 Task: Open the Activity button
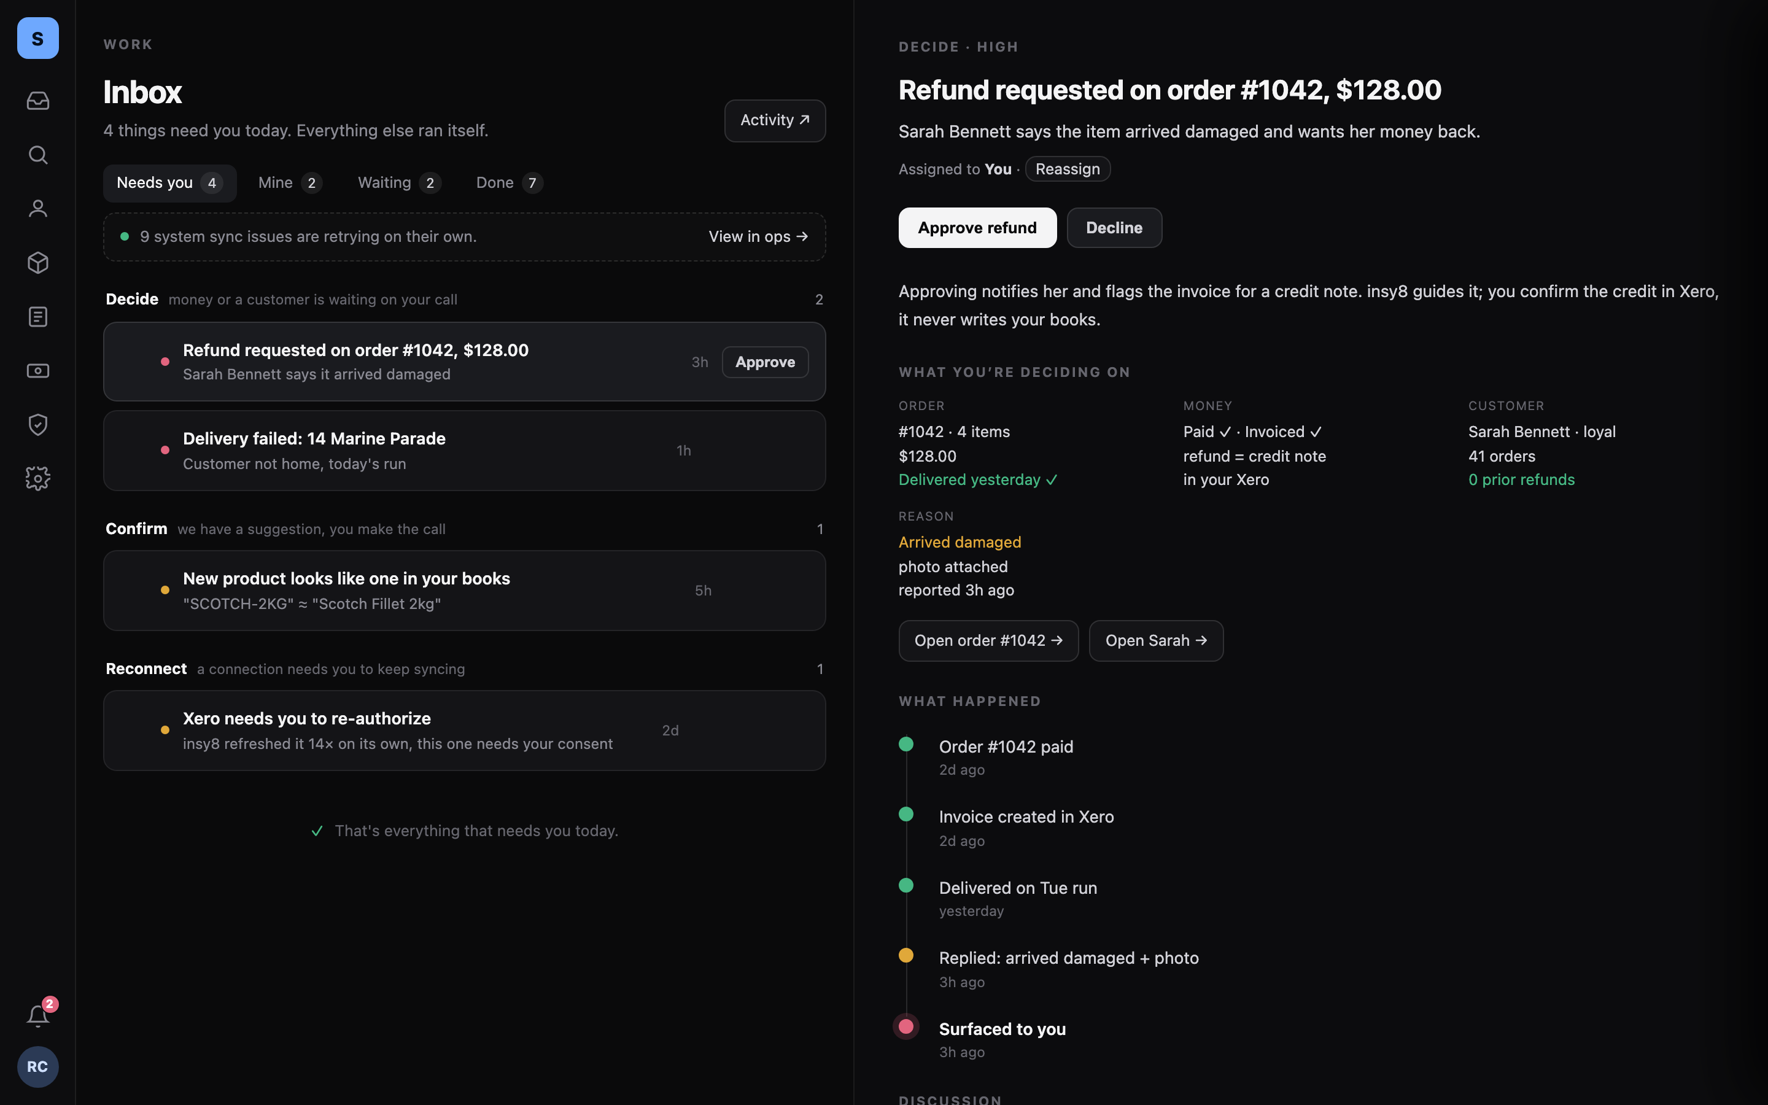[775, 120]
